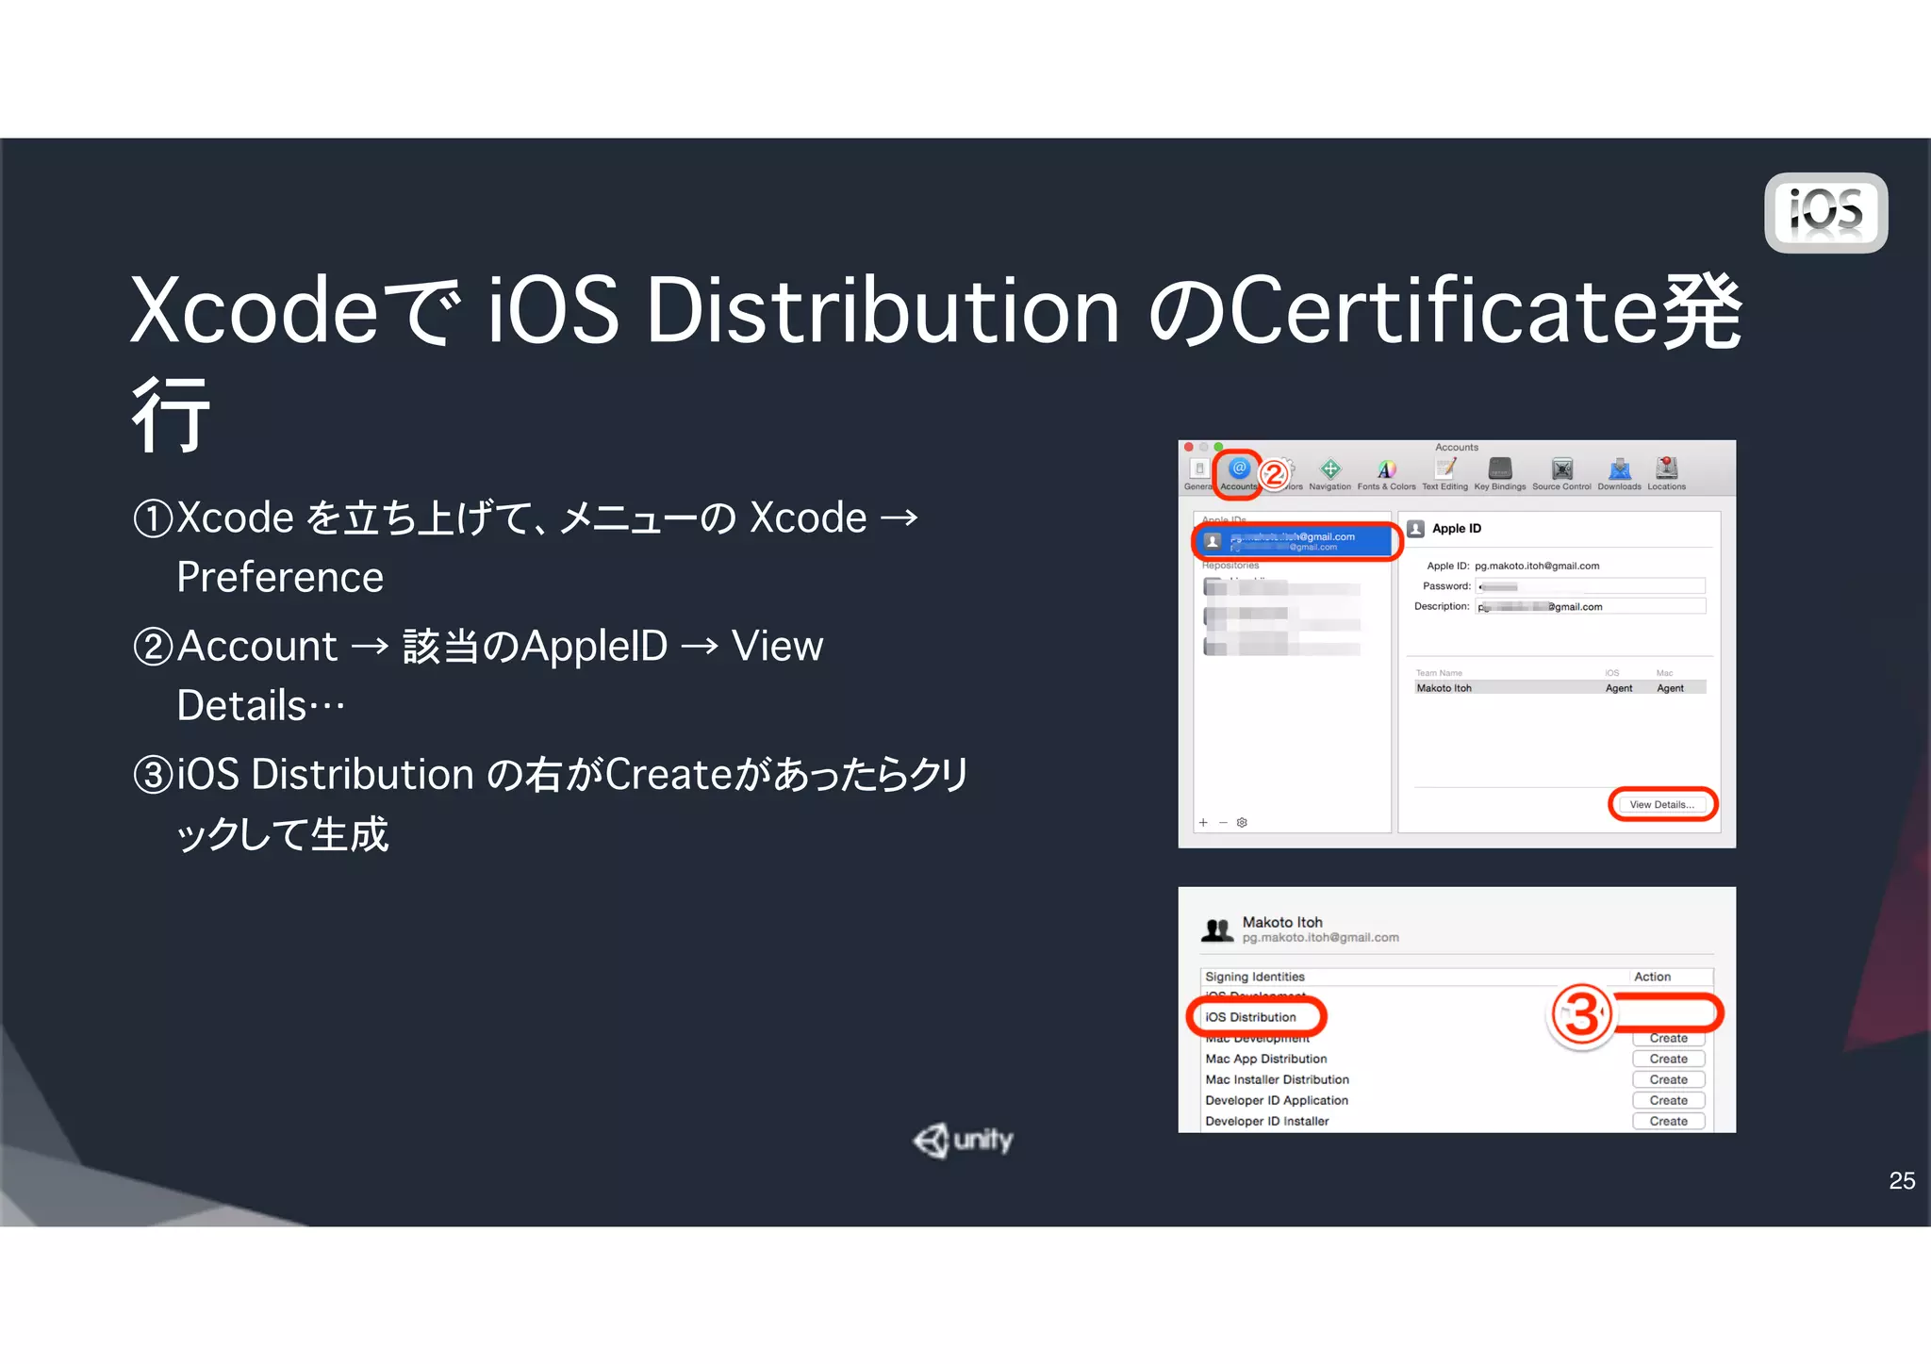Click Create for Developer ID Installer

coord(1668,1121)
